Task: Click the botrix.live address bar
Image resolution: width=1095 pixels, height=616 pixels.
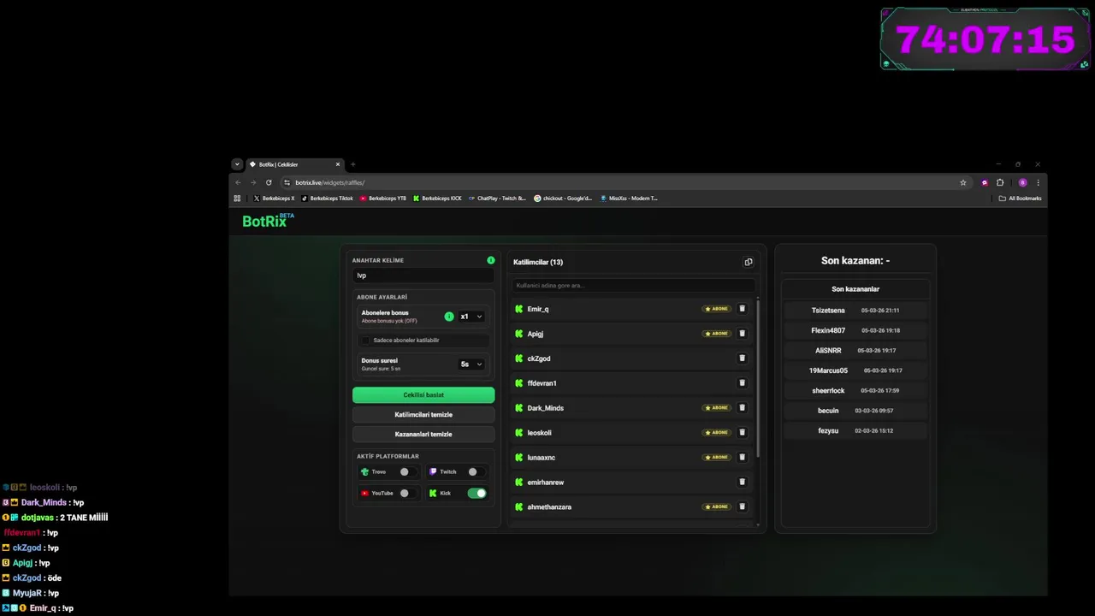Action: tap(624, 182)
